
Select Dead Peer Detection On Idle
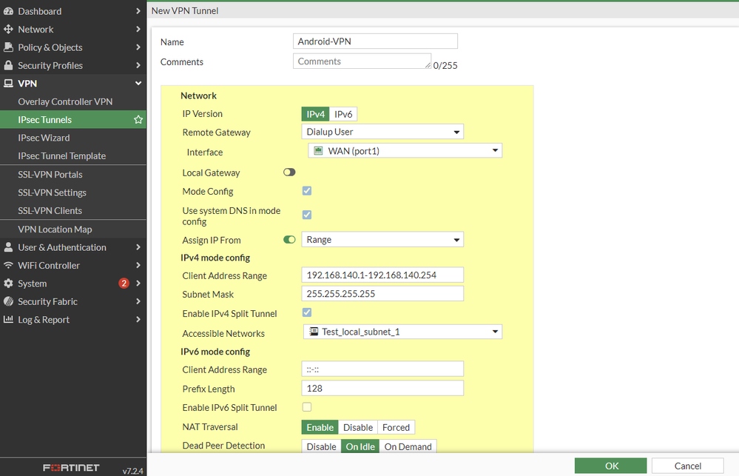tap(360, 446)
